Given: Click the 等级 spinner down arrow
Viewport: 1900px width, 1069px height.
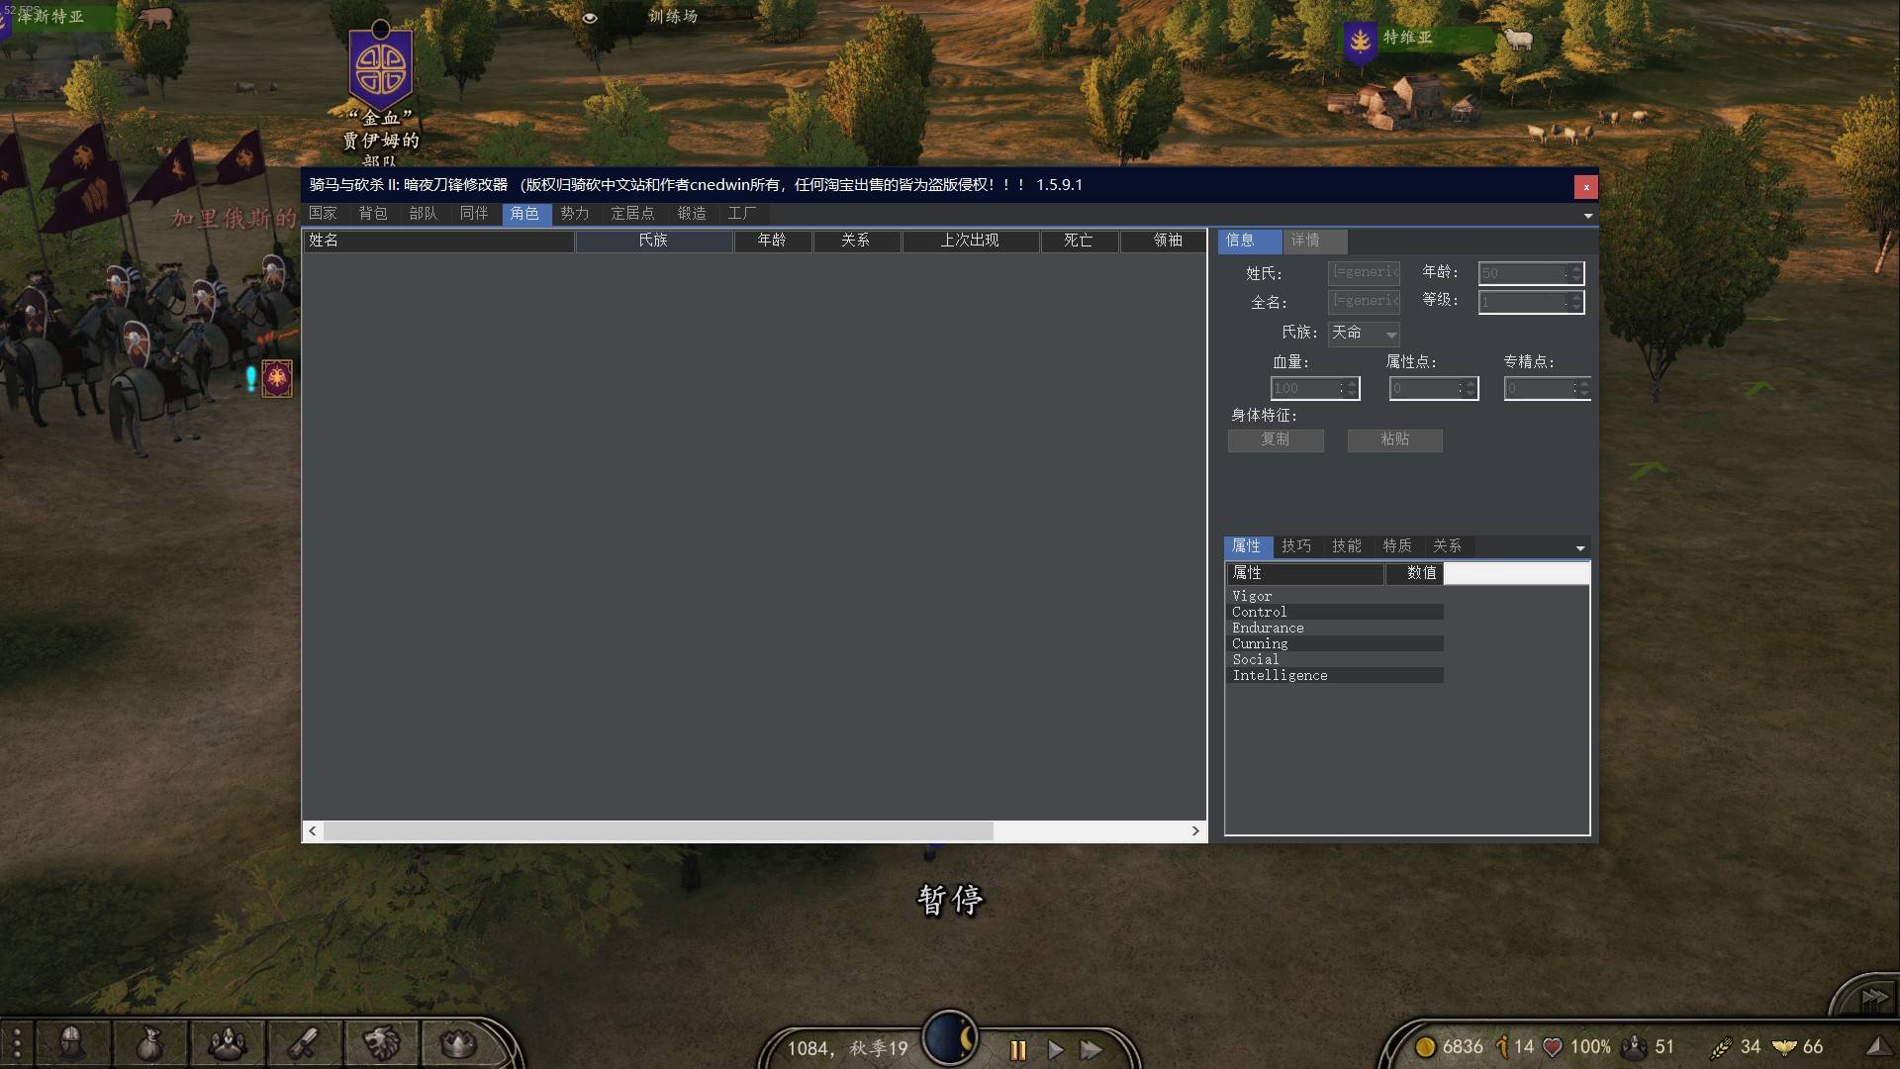Looking at the screenshot, I should [1576, 307].
